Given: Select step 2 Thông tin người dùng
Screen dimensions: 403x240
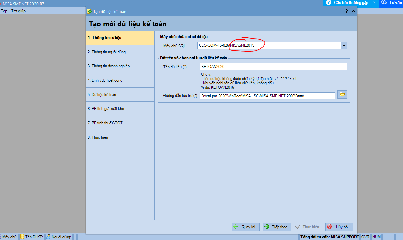Looking at the screenshot, I should 120,52.
